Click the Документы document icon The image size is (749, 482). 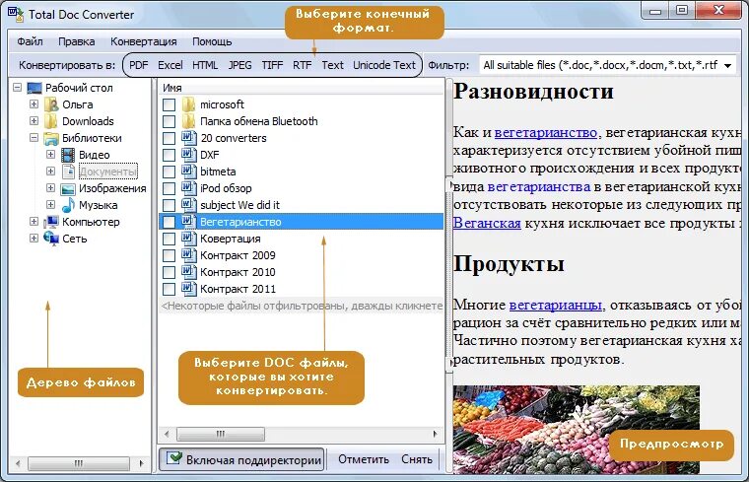(68, 172)
